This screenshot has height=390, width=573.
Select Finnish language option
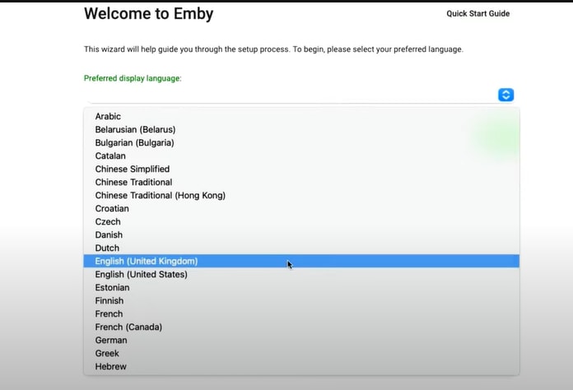click(x=301, y=300)
